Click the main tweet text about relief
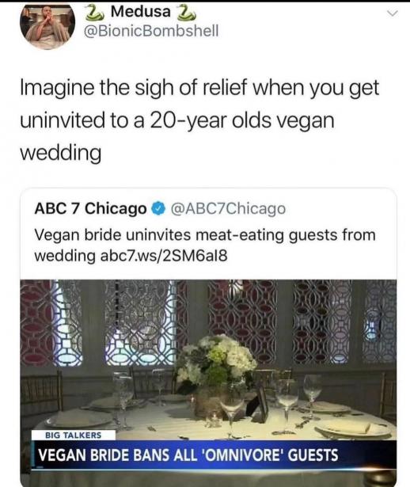Viewport: 410px width, 487px height. click(x=199, y=120)
